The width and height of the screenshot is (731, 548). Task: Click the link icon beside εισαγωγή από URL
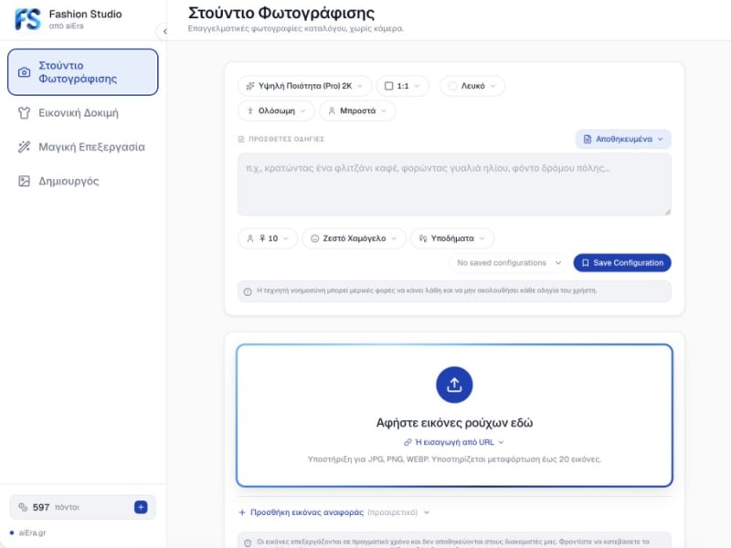[408, 442]
